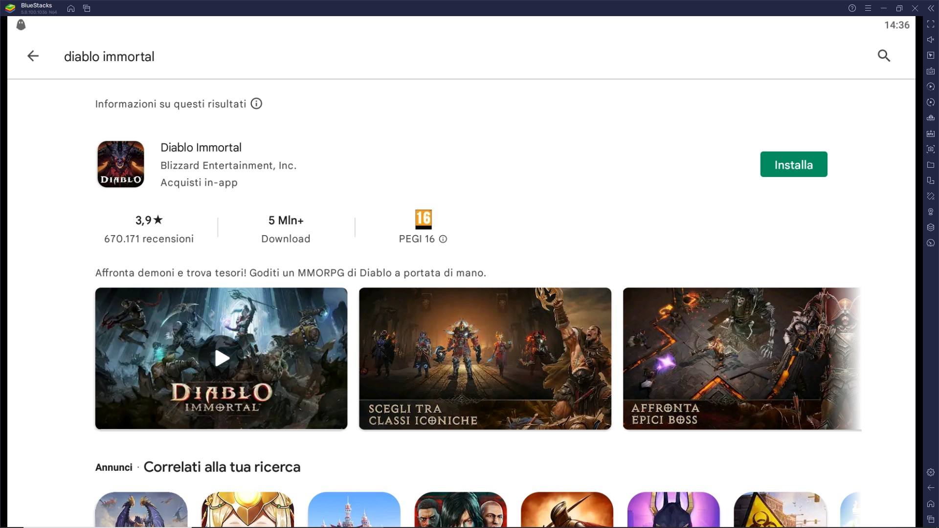Toggle fullscreen in BlueStacks sidebar
Image resolution: width=939 pixels, height=528 pixels.
point(931,24)
